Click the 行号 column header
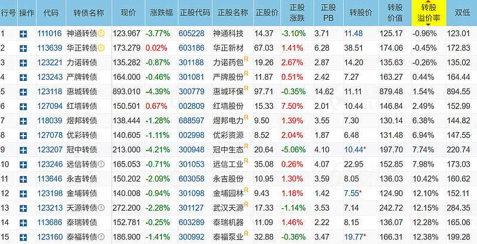Viewport: 477px width, 244px height. [8, 12]
